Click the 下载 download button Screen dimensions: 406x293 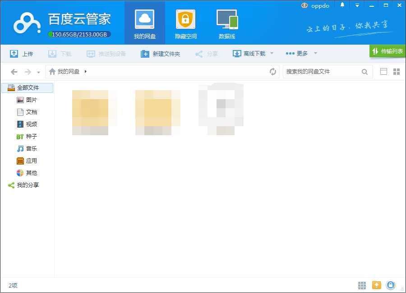[x=60, y=54]
